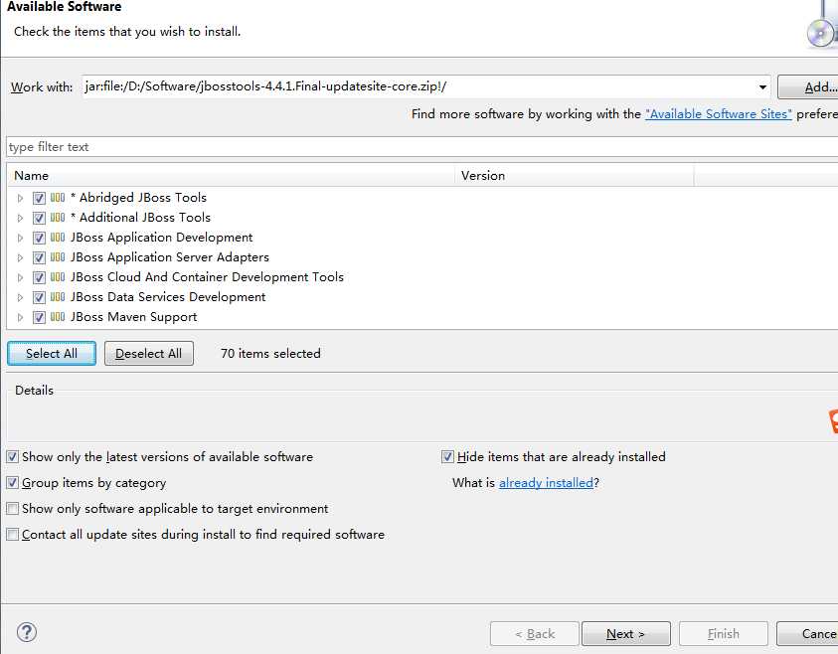Click category icon beside JBoss Maven Support
Image resolution: width=838 pixels, height=654 pixels.
tap(58, 317)
